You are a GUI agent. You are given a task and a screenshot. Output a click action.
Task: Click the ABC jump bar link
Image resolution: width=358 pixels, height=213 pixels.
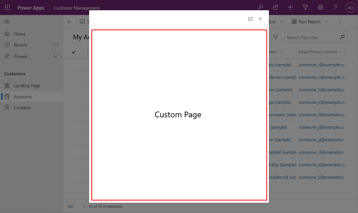point(71,206)
